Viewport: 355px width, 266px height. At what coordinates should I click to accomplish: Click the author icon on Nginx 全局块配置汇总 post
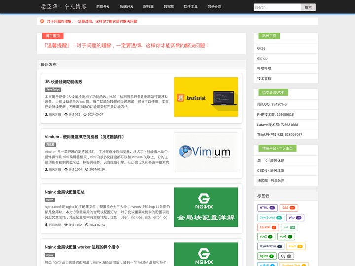[x=46, y=225]
